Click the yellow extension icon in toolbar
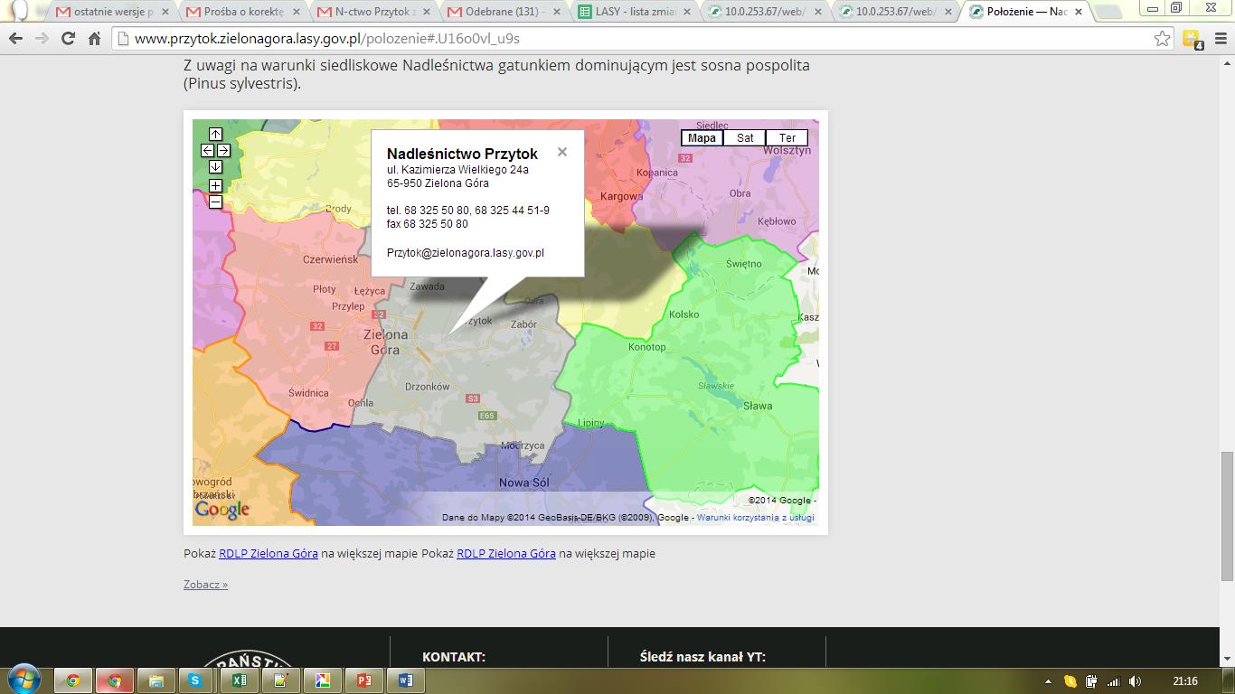Image resolution: width=1235 pixels, height=694 pixels. click(1192, 39)
